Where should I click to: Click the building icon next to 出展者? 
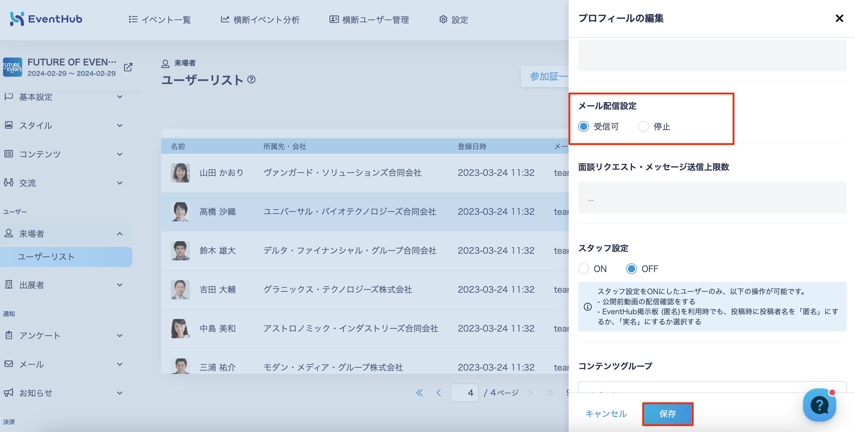pyautogui.click(x=9, y=284)
